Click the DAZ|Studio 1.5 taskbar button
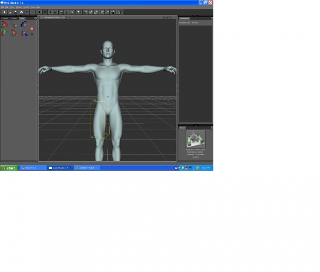Screen dimensions: 320x272 pyautogui.click(x=60, y=168)
